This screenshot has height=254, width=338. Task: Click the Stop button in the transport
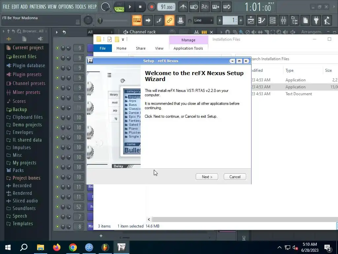140,7
